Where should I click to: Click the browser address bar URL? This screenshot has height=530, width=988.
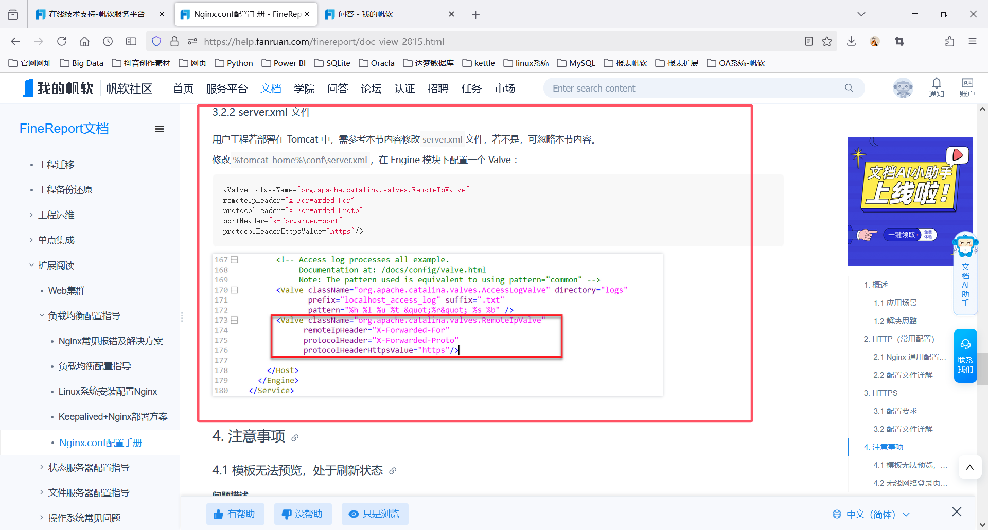(324, 41)
